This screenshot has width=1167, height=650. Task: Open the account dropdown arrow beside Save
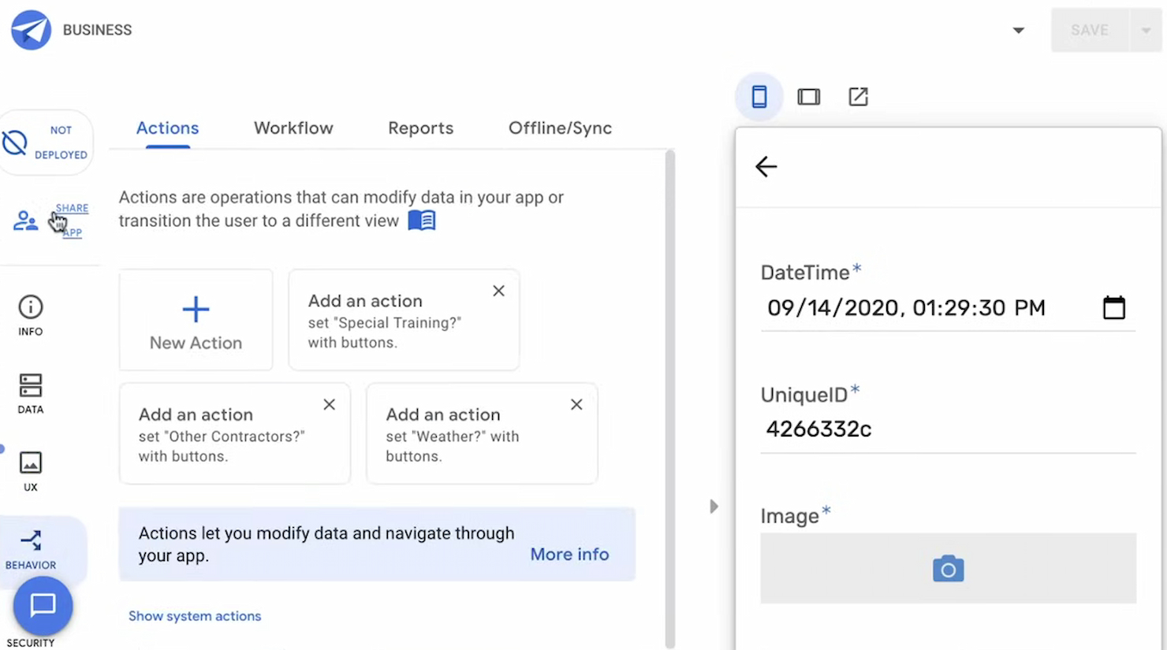pos(1019,31)
